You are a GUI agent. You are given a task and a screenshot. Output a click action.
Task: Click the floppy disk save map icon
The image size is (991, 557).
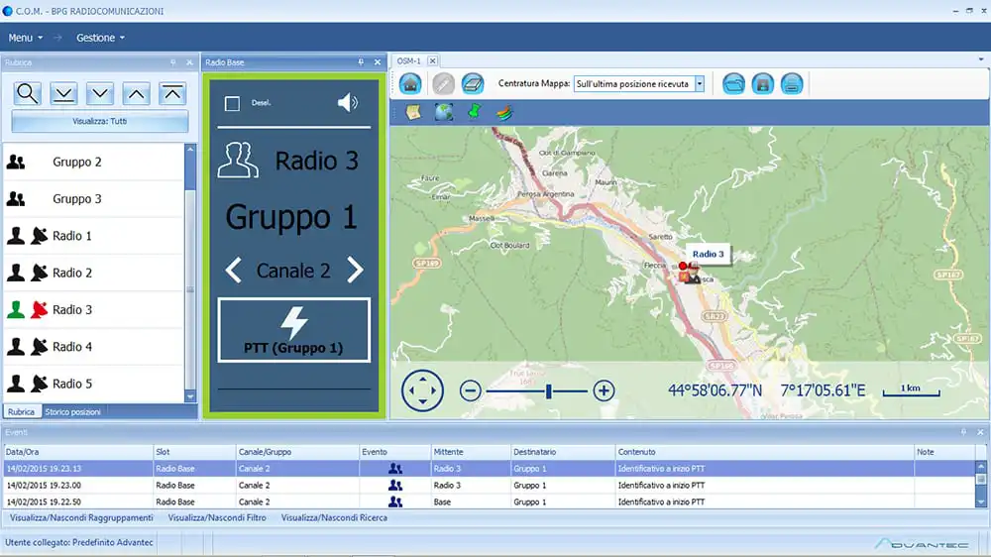tap(762, 84)
